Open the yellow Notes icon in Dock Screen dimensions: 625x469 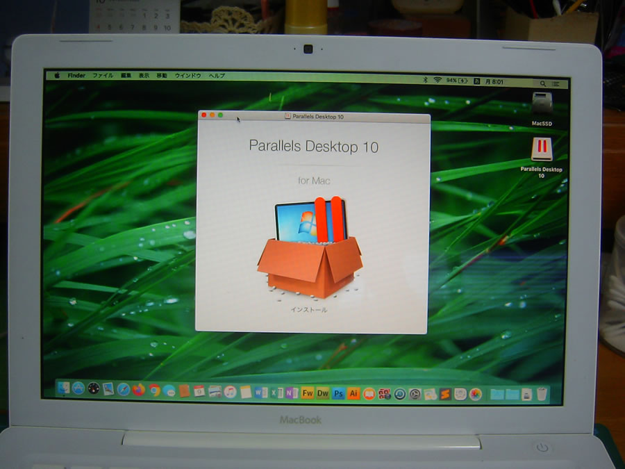pyautogui.click(x=246, y=392)
